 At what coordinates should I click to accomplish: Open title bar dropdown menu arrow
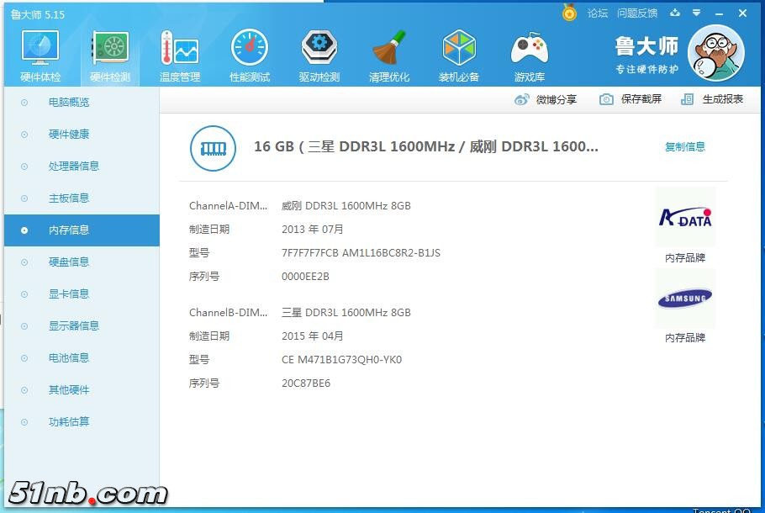click(x=696, y=13)
